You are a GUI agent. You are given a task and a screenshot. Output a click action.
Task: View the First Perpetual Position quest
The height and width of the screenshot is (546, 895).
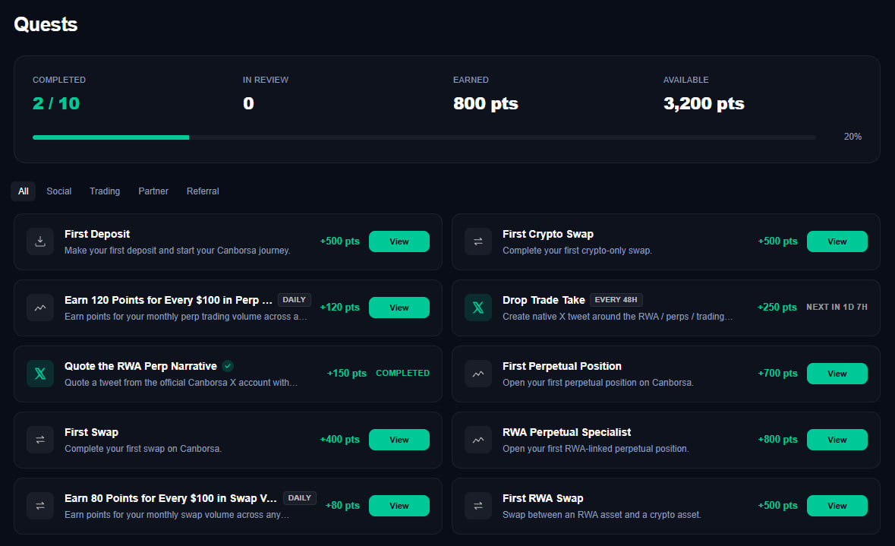(837, 374)
